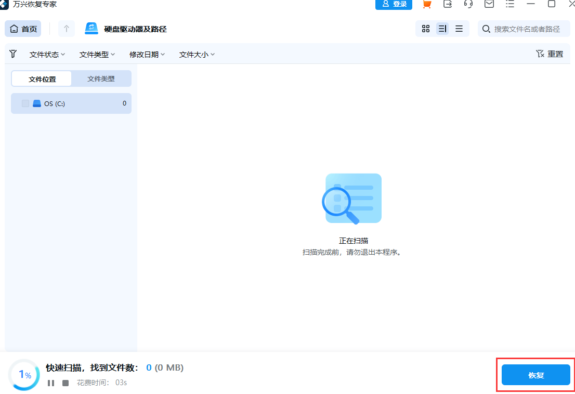The height and width of the screenshot is (394, 575).
Task: Open the 文件大小 size filter
Action: tap(196, 54)
